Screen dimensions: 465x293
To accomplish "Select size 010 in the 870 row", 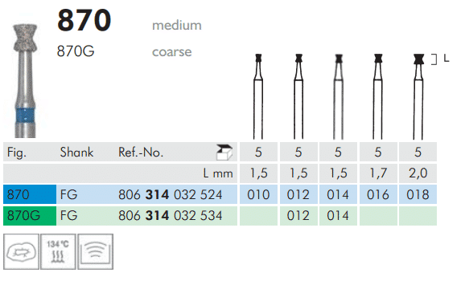I will click(x=258, y=194).
